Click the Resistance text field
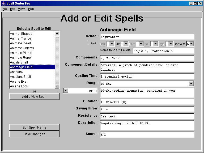Viewport: 204px width, 153px height. [147, 116]
